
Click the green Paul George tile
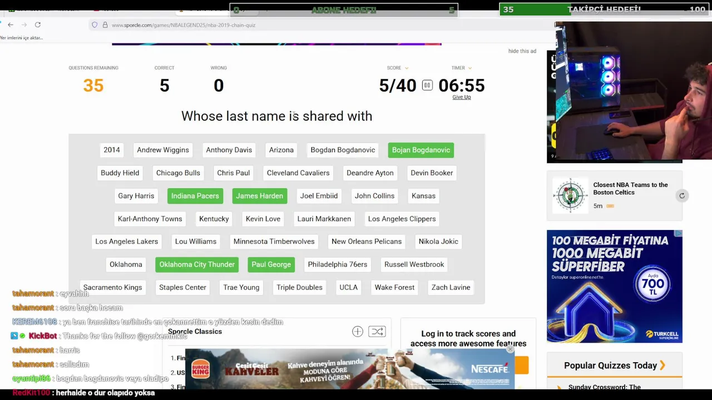tap(271, 264)
